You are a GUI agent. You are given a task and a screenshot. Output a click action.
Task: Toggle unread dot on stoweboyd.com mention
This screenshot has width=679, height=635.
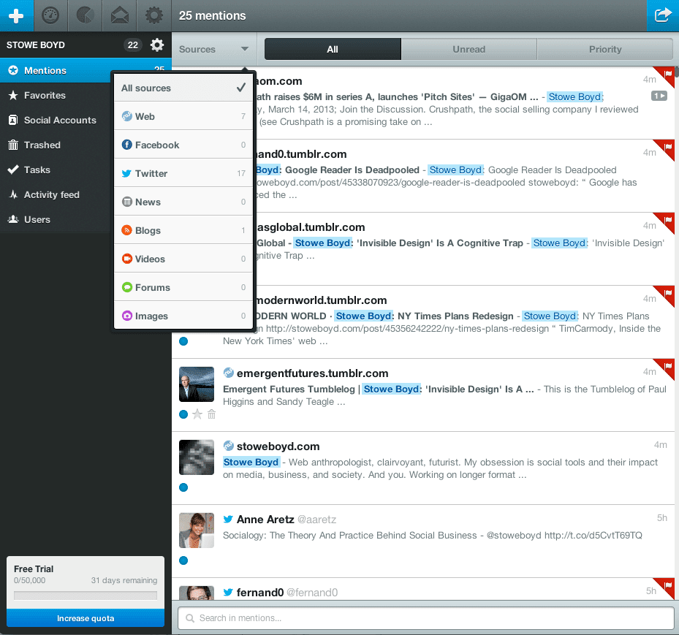click(183, 488)
